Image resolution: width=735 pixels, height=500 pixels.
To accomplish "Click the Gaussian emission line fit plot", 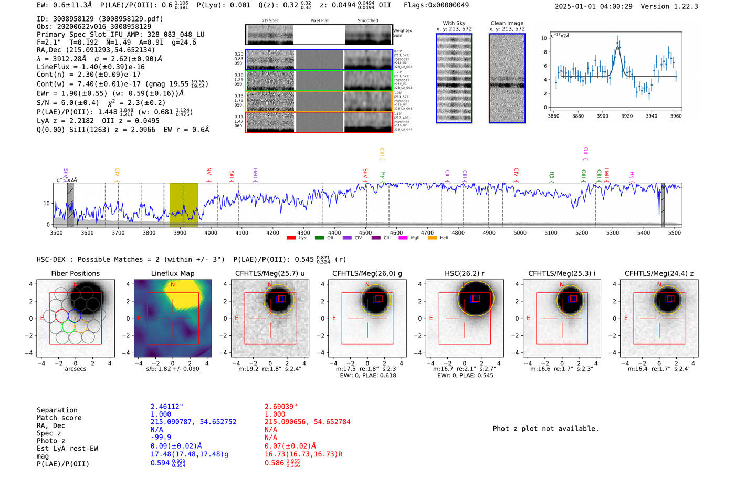I will pyautogui.click(x=616, y=71).
